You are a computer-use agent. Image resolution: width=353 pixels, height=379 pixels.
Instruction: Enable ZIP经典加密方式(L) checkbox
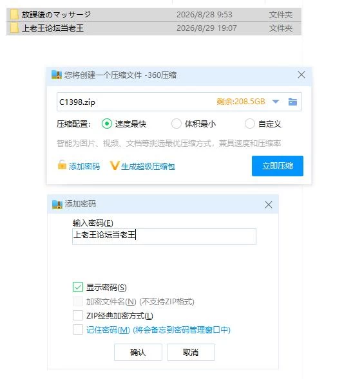coord(78,315)
